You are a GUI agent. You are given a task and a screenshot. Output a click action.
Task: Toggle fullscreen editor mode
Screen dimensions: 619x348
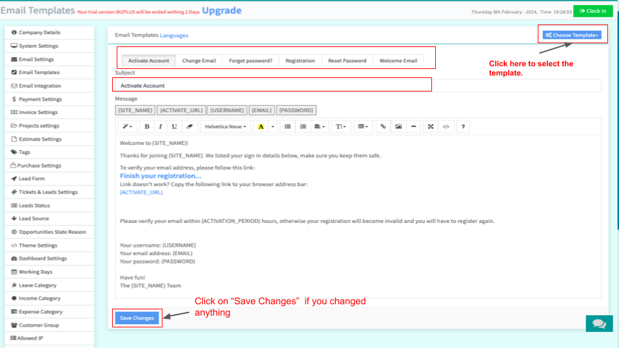(431, 127)
